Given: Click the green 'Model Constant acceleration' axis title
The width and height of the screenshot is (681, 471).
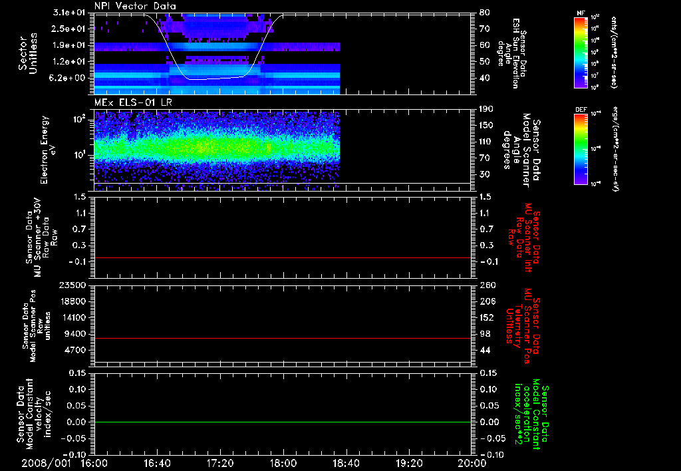Looking at the screenshot, I should [531, 415].
